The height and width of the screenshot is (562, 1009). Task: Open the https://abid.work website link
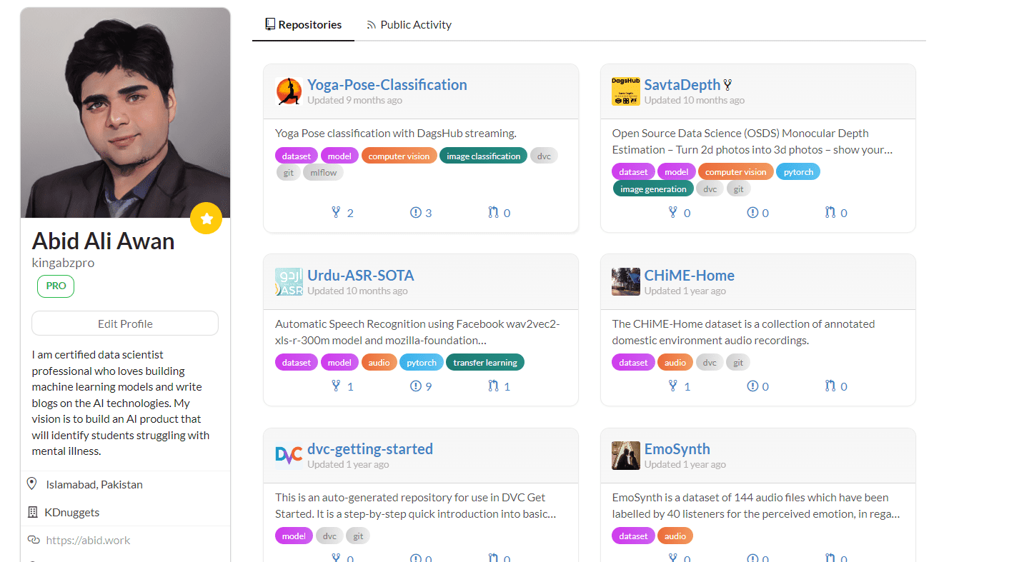[88, 540]
